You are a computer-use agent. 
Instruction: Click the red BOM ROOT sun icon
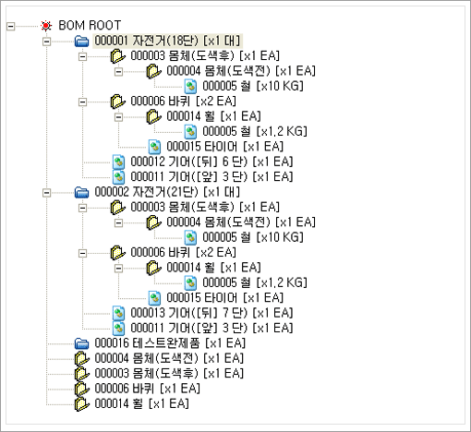click(x=46, y=26)
